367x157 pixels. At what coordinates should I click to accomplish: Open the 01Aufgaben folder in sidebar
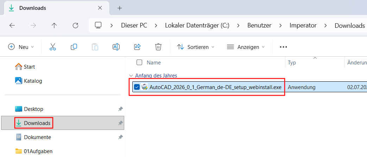(x=38, y=151)
